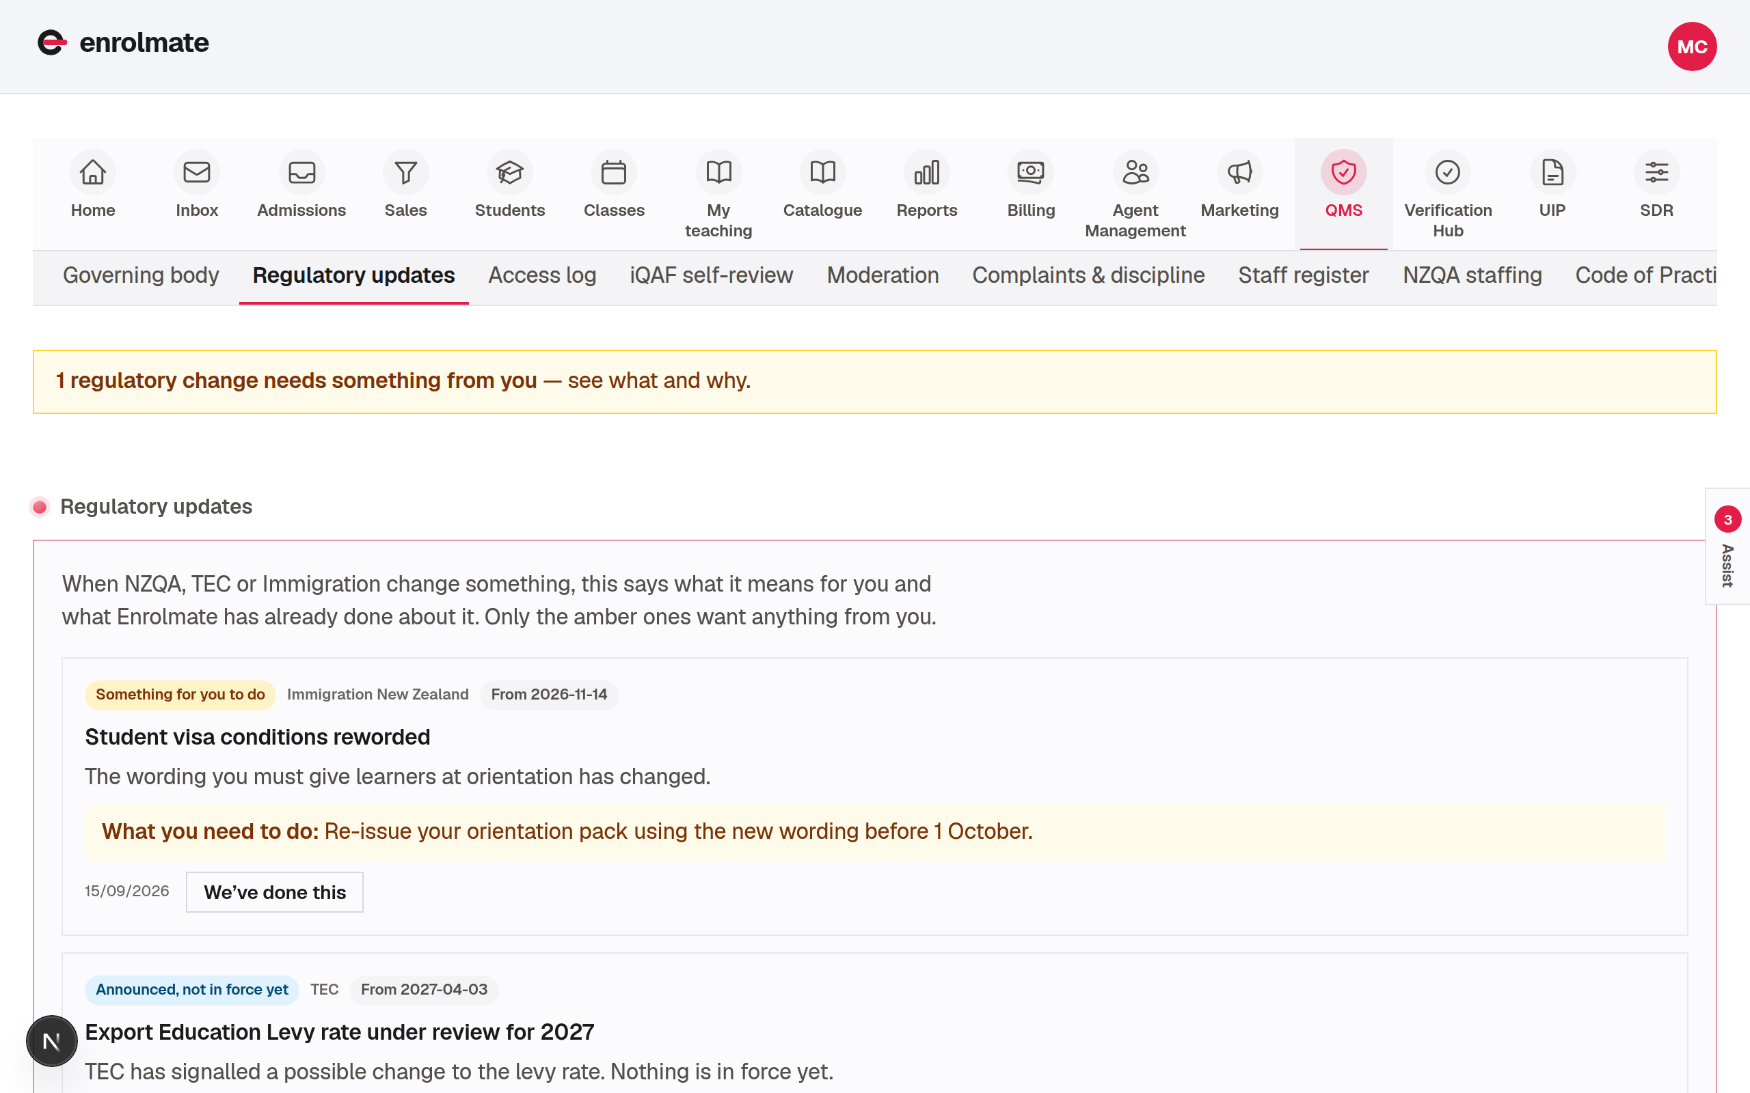The height and width of the screenshot is (1093, 1750).
Task: Open the Catalogue icon
Action: coord(823,172)
